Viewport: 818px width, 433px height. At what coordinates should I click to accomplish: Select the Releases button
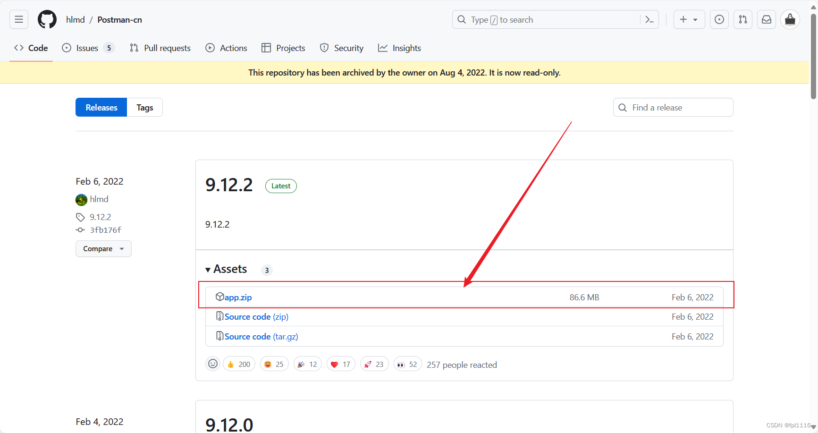tap(101, 107)
